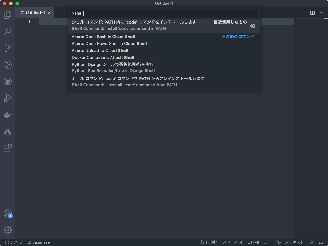The image size is (328, 246).
Task: Open the Manage gear menu
Action: tap(7, 230)
